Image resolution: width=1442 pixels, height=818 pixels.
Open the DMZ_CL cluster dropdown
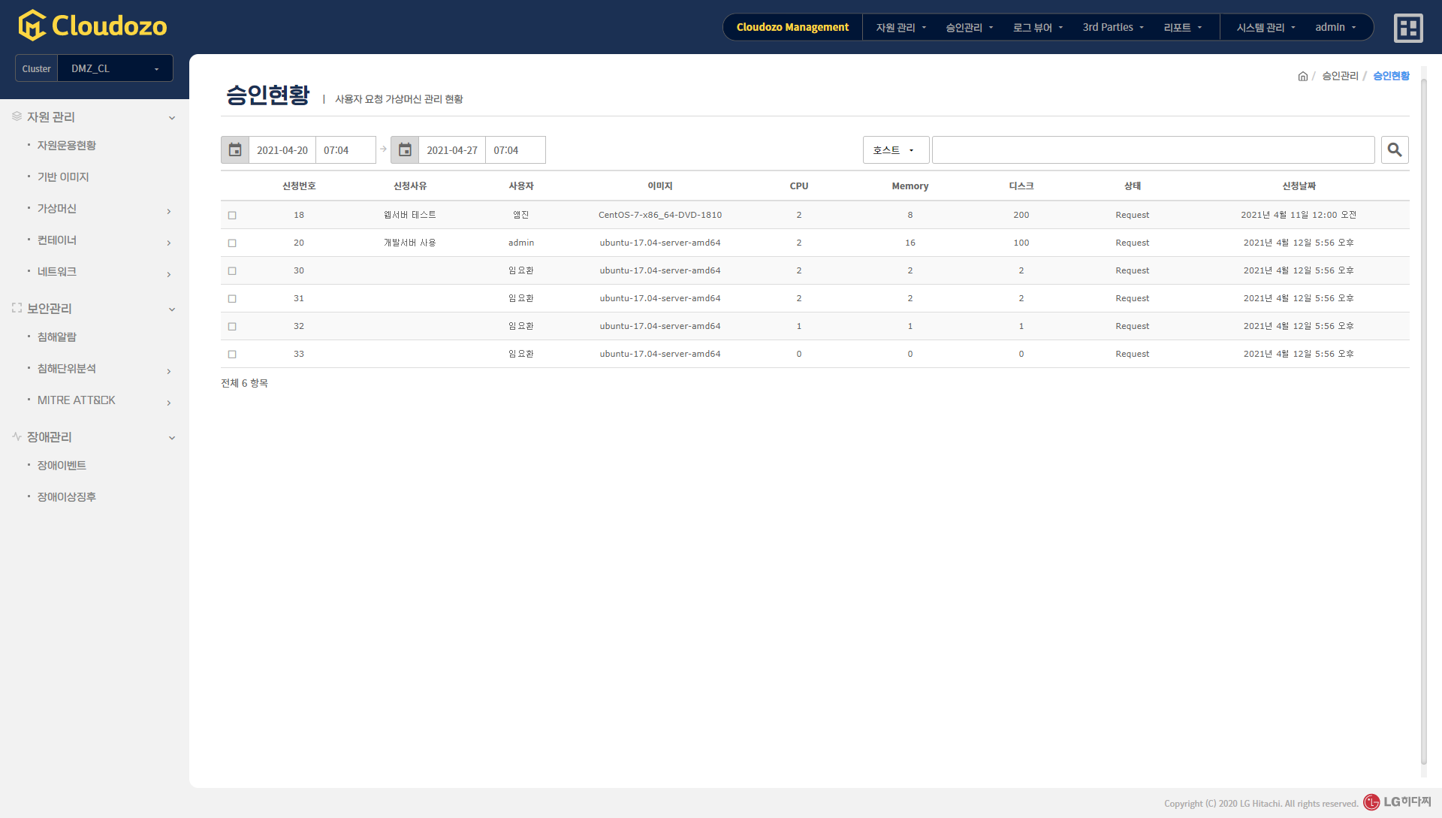tap(115, 68)
